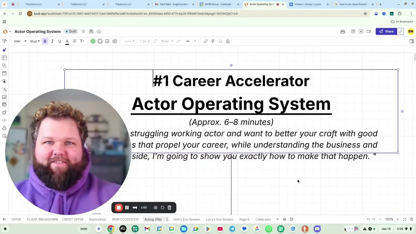Click the Share button
Viewport: 416px width, 234px height.
386,32
